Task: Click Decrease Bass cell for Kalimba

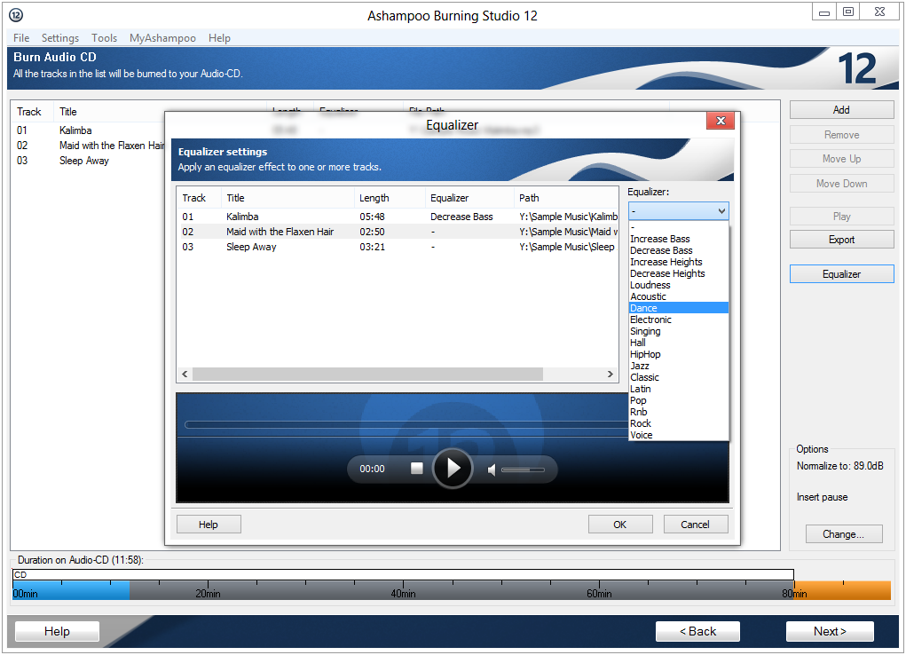Action: (x=461, y=217)
